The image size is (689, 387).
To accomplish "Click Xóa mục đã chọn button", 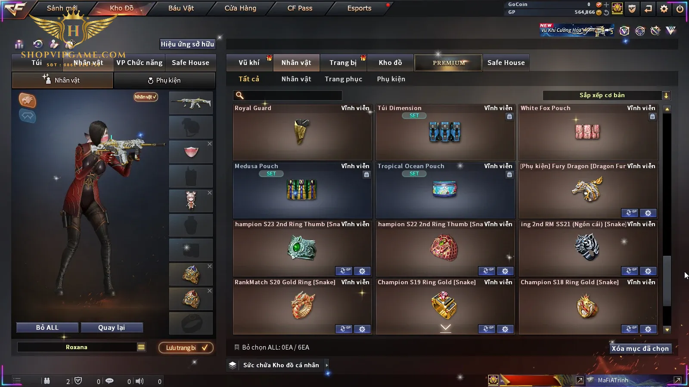I will [640, 349].
